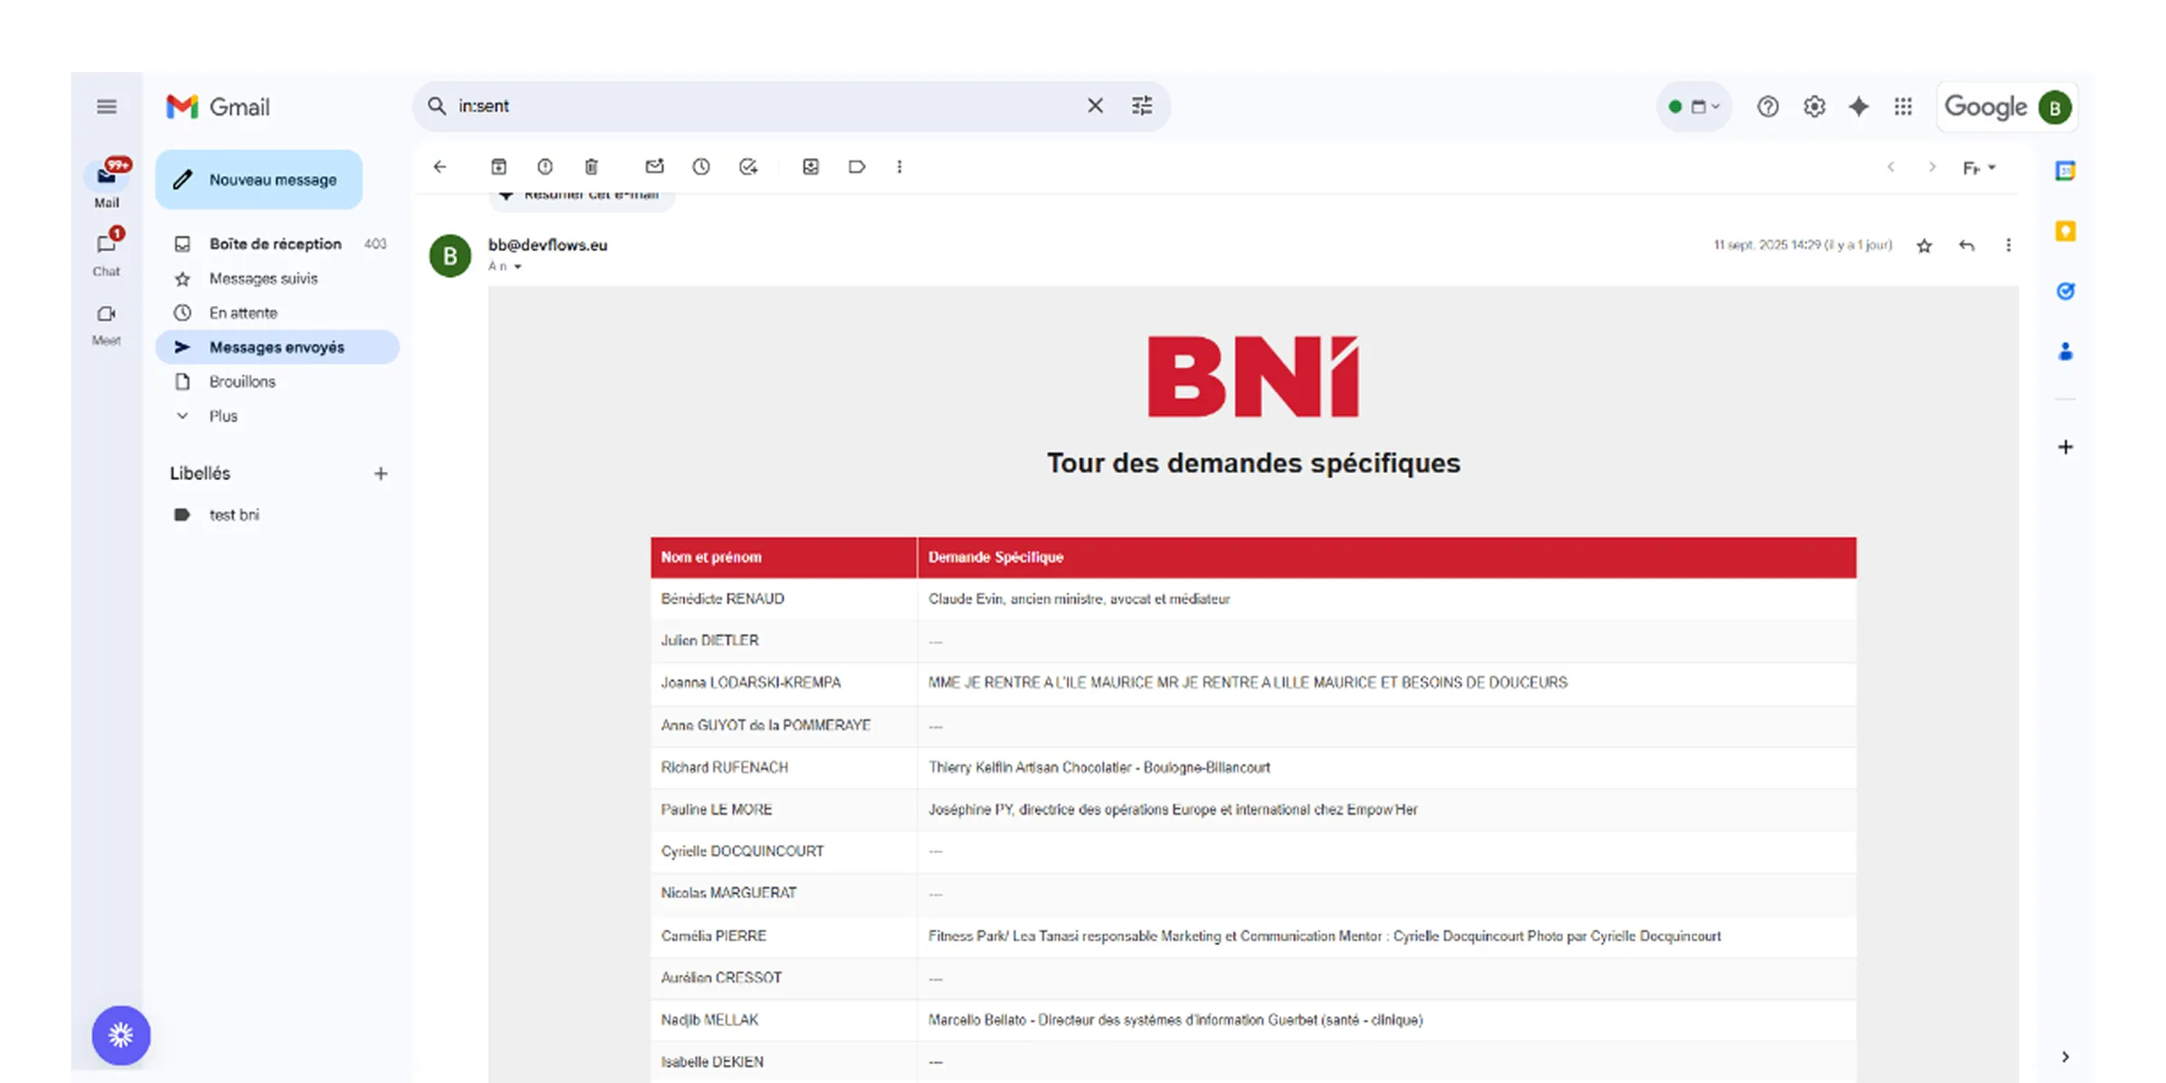
Task: Open Google Keep side panel
Action: click(x=2066, y=232)
